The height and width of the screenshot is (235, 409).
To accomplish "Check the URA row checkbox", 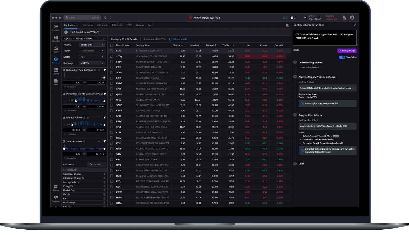I will pos(111,100).
